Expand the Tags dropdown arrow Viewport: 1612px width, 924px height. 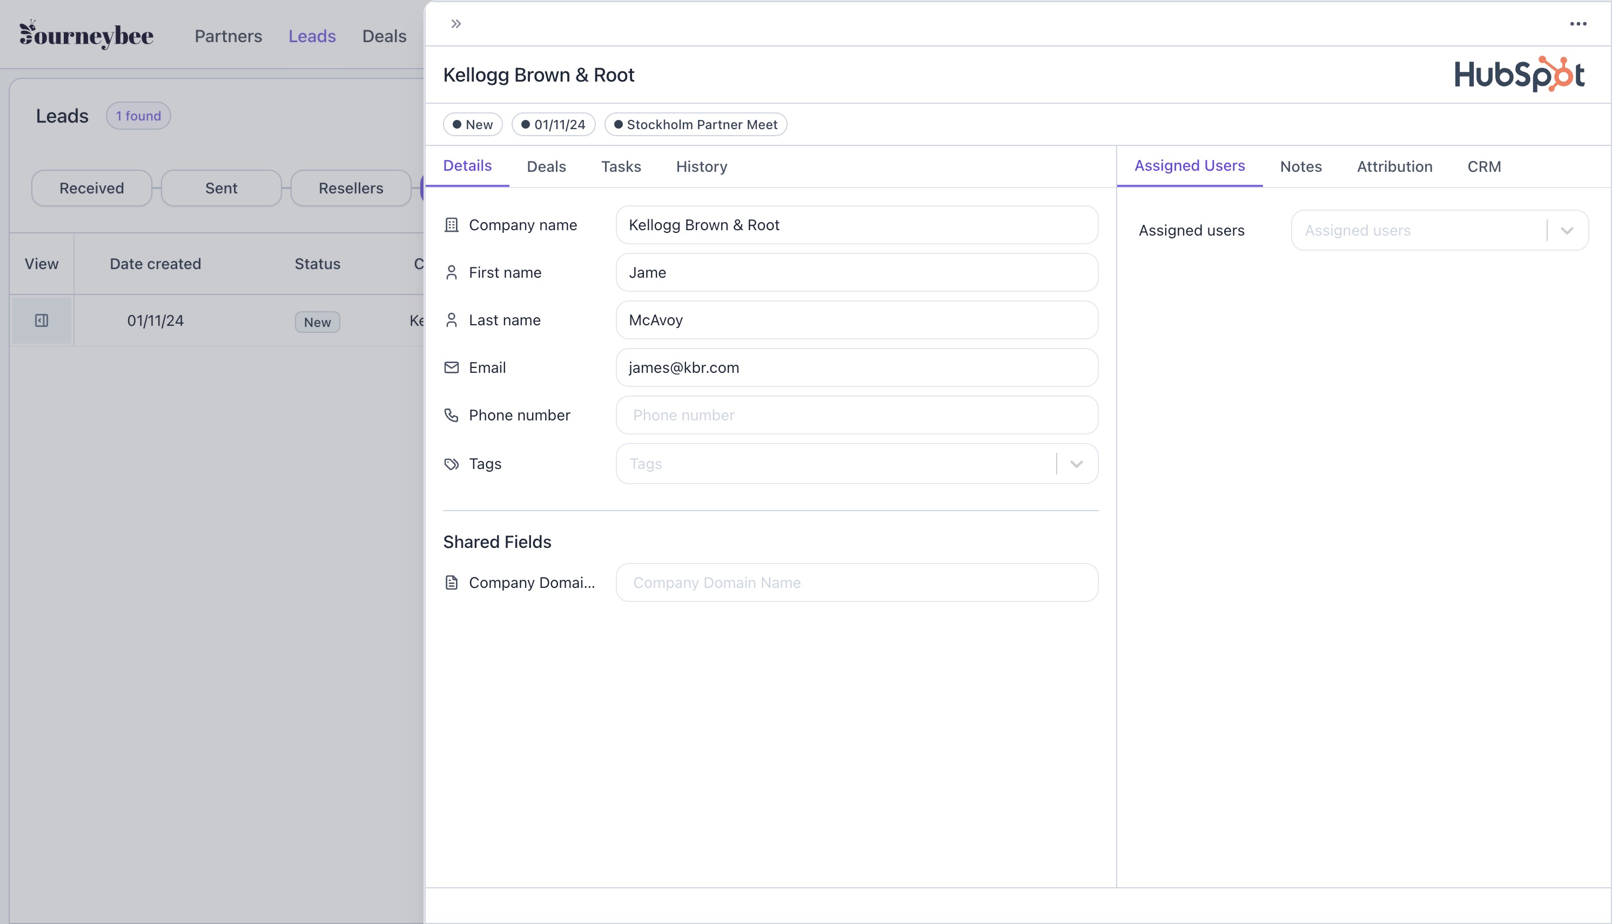point(1076,464)
